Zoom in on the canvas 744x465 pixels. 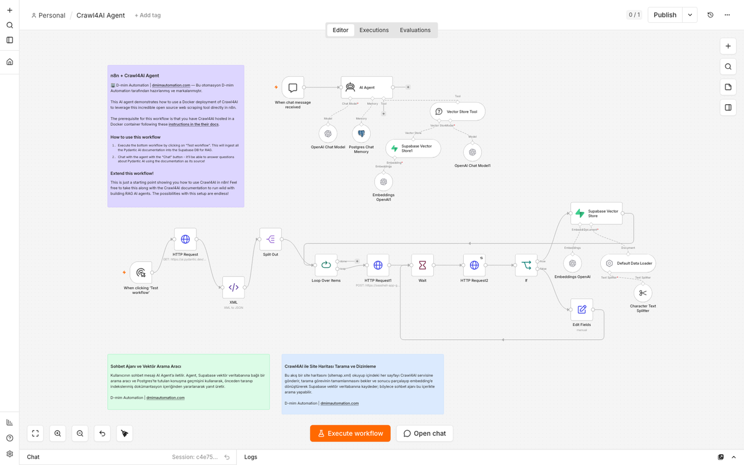[x=58, y=433]
